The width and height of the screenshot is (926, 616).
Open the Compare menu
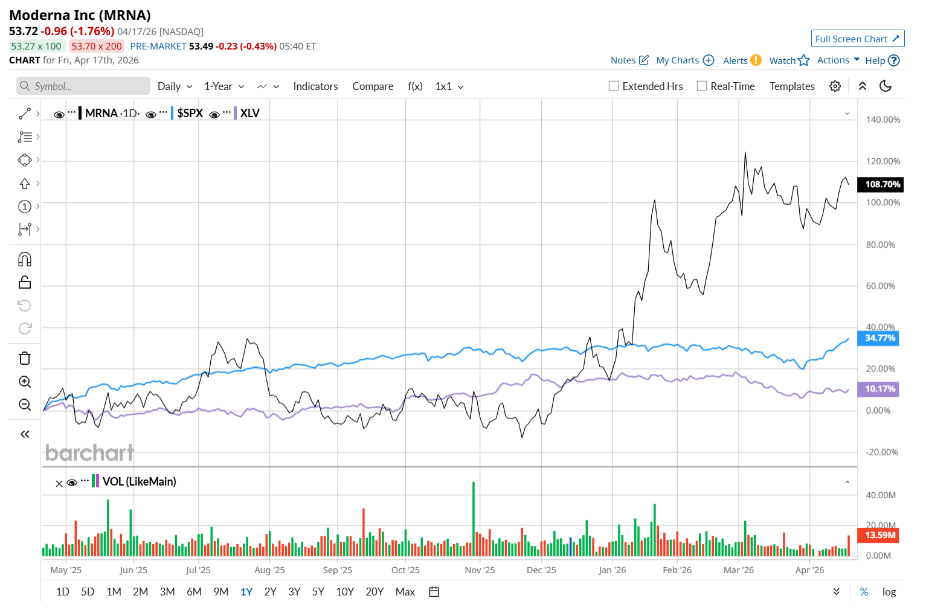tap(373, 86)
